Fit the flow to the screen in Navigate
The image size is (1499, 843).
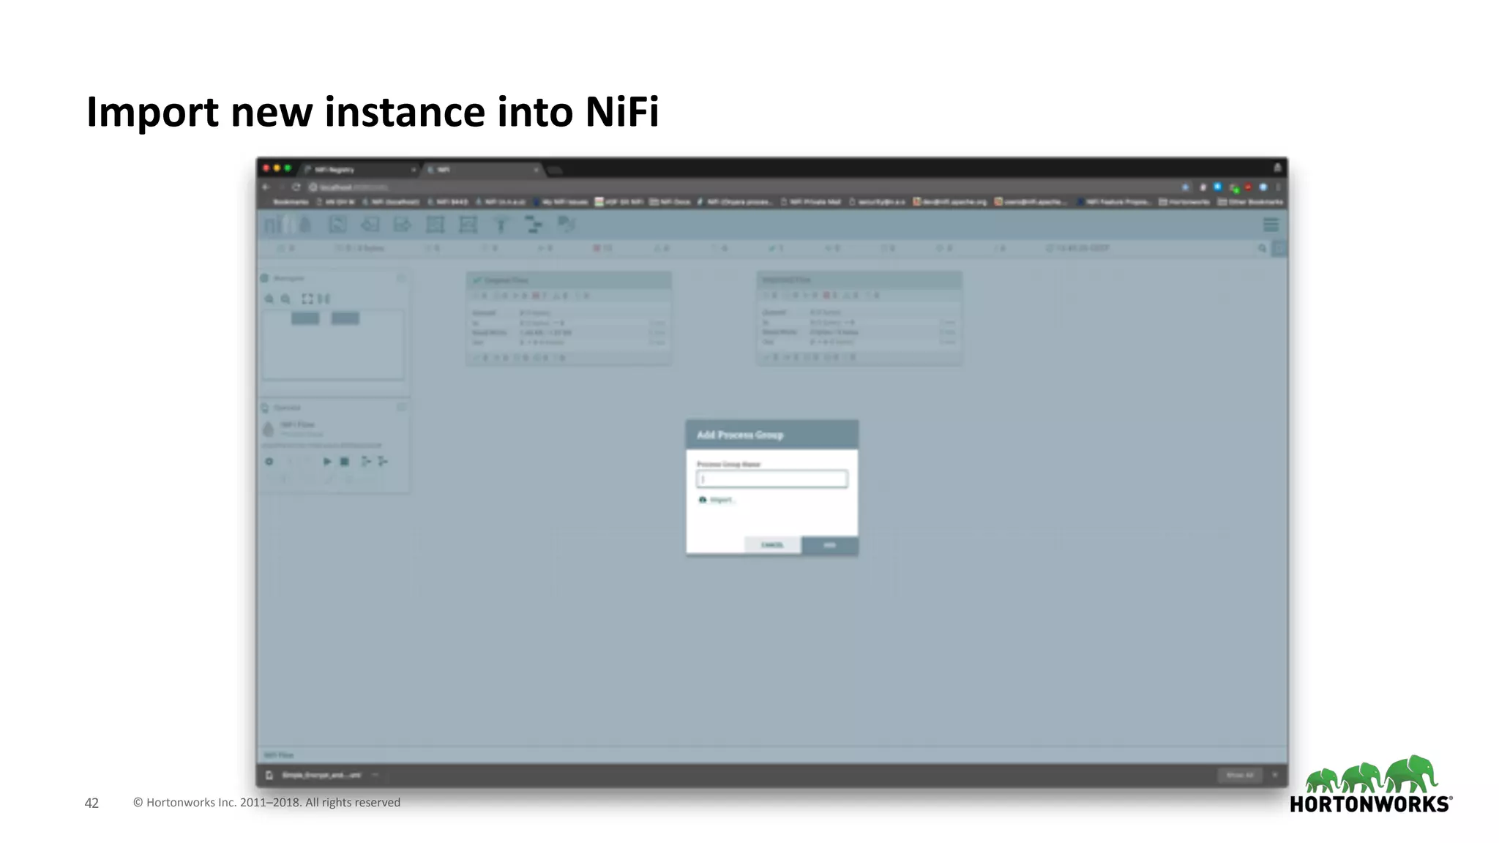click(307, 299)
